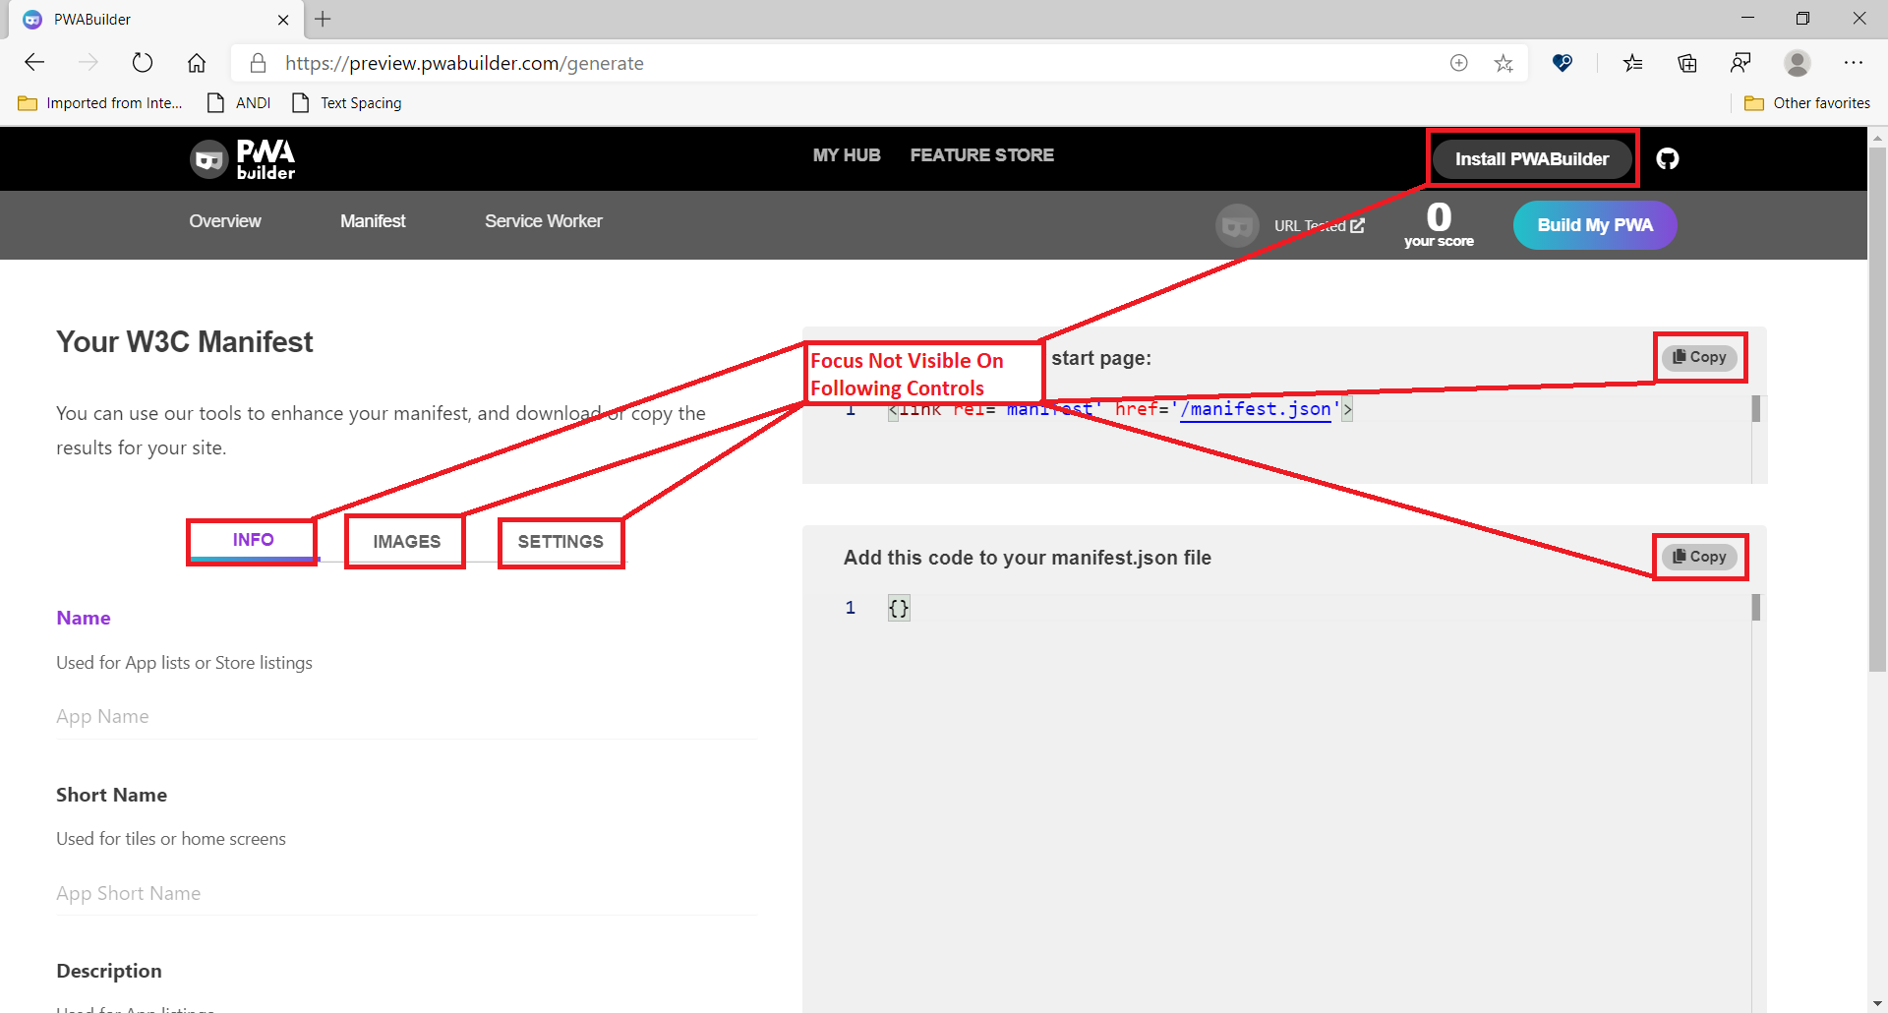Select MY HUB in the top navigation
The image size is (1888, 1013).
point(847,154)
